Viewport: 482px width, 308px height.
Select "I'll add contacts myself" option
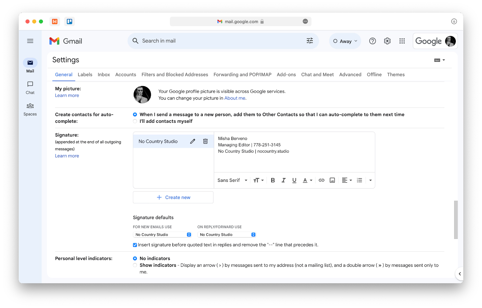pos(135,121)
